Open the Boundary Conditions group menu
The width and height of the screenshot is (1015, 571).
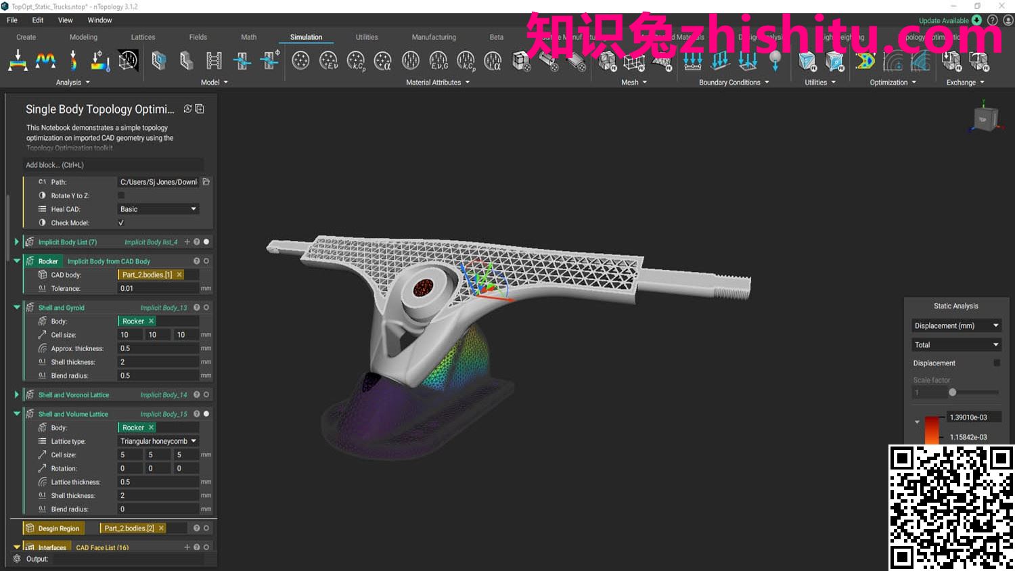click(x=734, y=83)
